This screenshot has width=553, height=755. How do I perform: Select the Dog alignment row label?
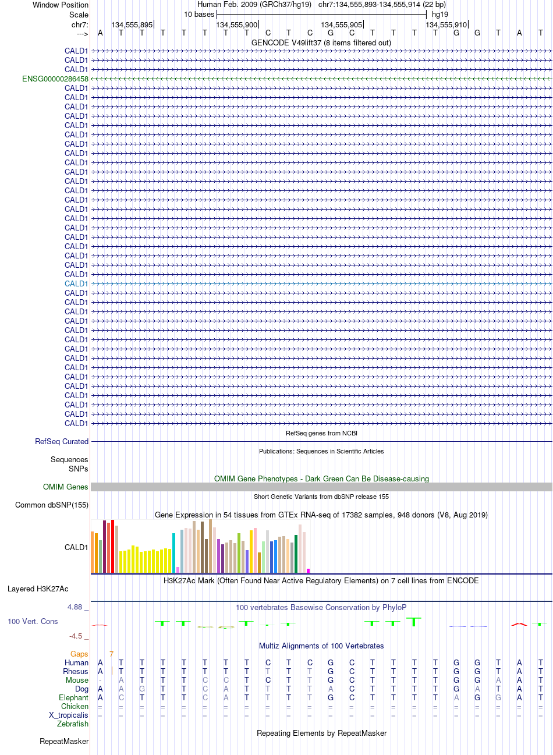82,689
